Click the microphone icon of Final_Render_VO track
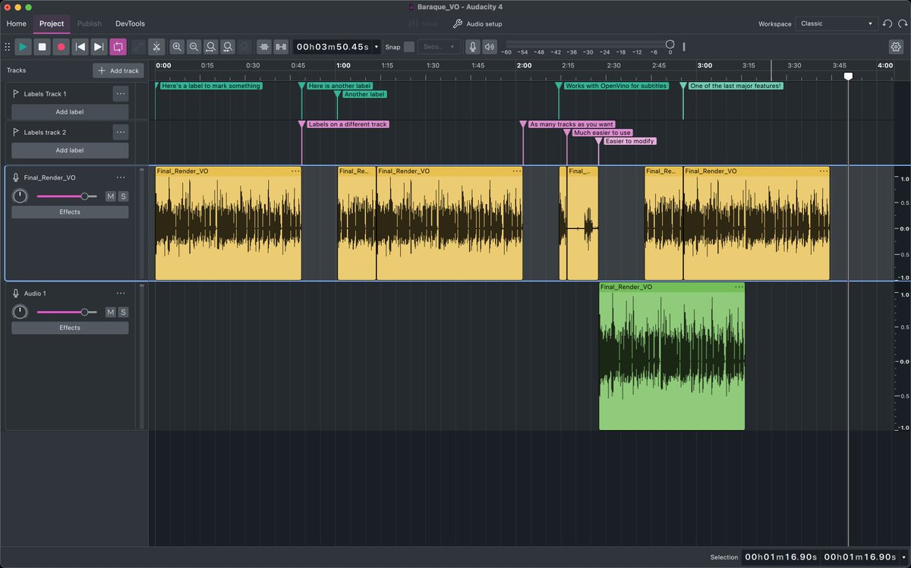Viewport: 911px width, 568px height. pyautogui.click(x=16, y=177)
